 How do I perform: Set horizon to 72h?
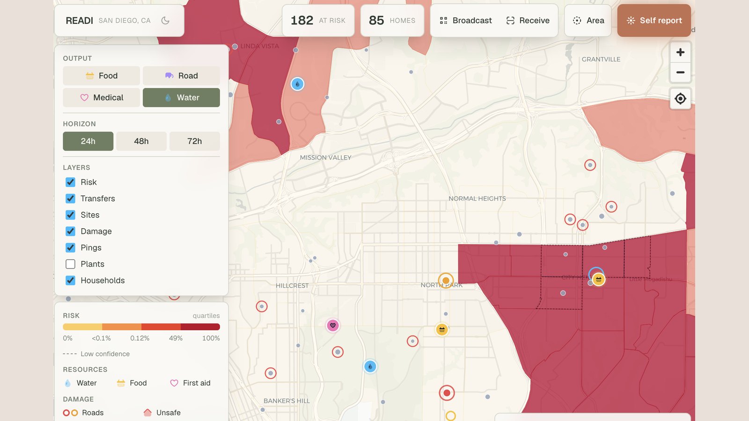195,141
